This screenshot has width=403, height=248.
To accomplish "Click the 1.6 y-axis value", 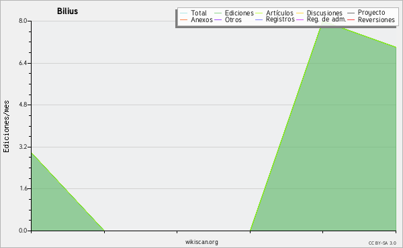I will pyautogui.click(x=23, y=188).
